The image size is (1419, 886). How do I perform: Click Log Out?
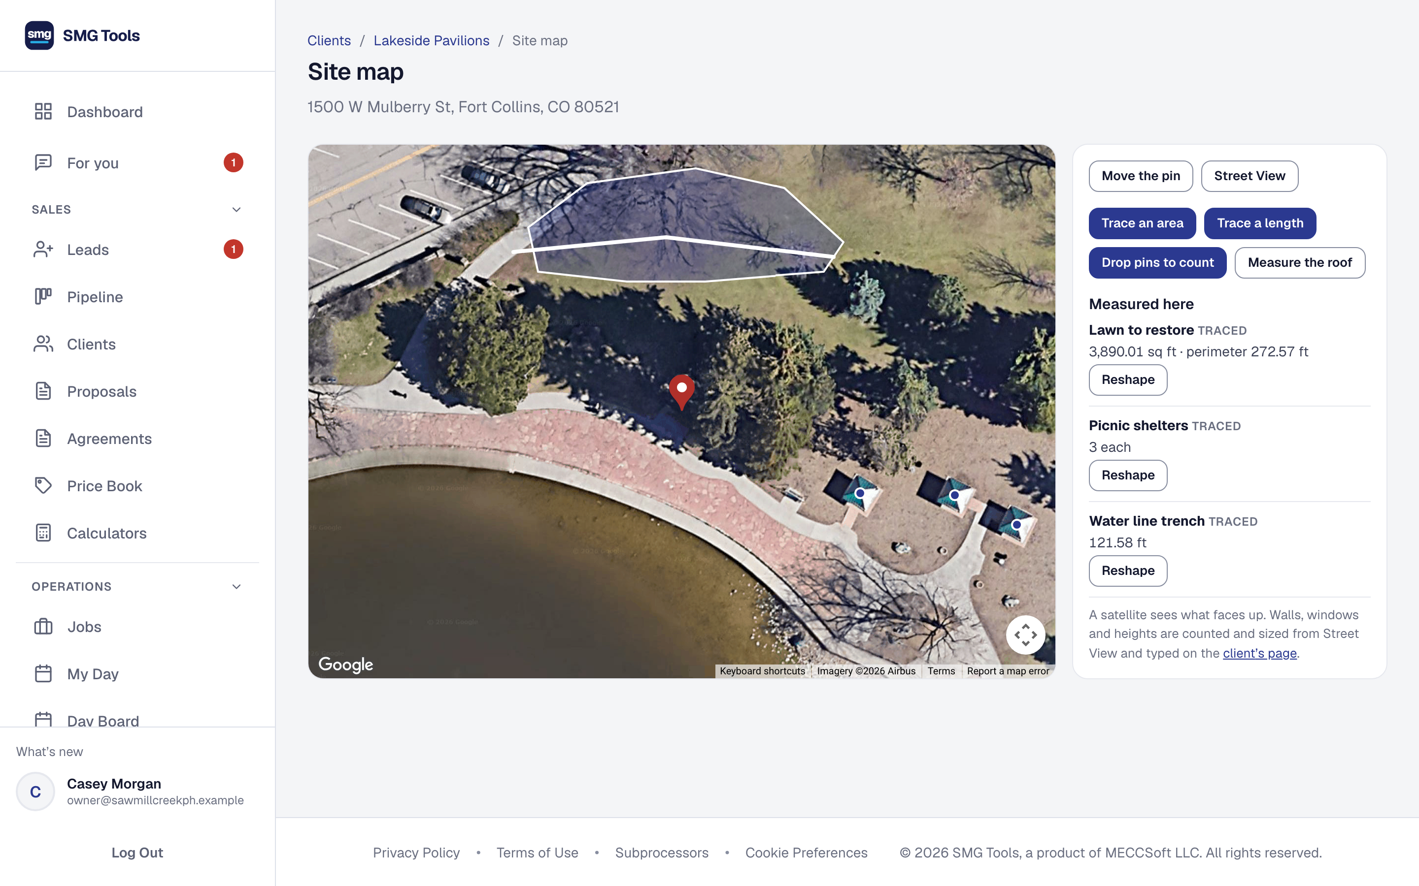137,853
